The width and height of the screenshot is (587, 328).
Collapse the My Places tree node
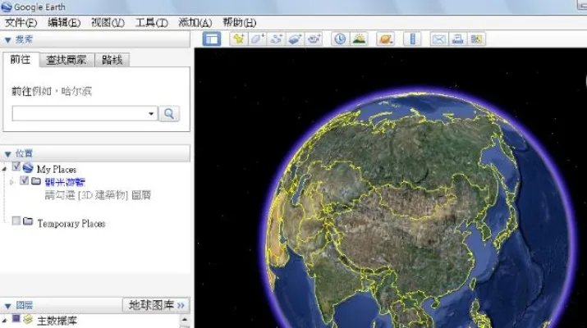click(x=4, y=170)
